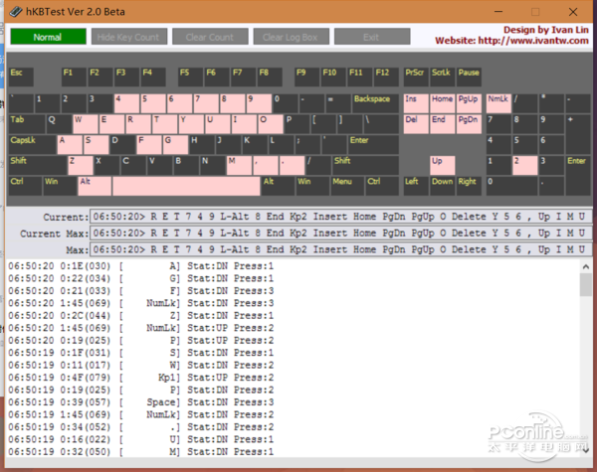Screen dimensions: 597x472
Task: Select the F1 key tile
Action: 74,77
